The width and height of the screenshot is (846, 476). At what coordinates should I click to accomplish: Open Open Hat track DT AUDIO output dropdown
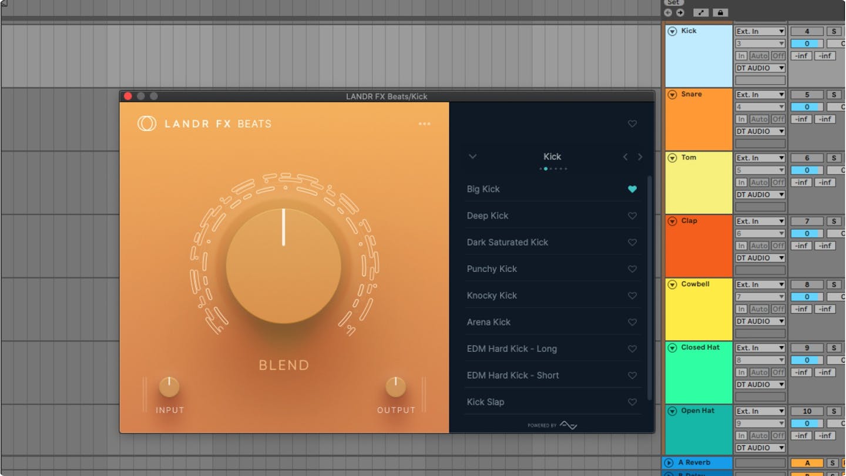[760, 448]
